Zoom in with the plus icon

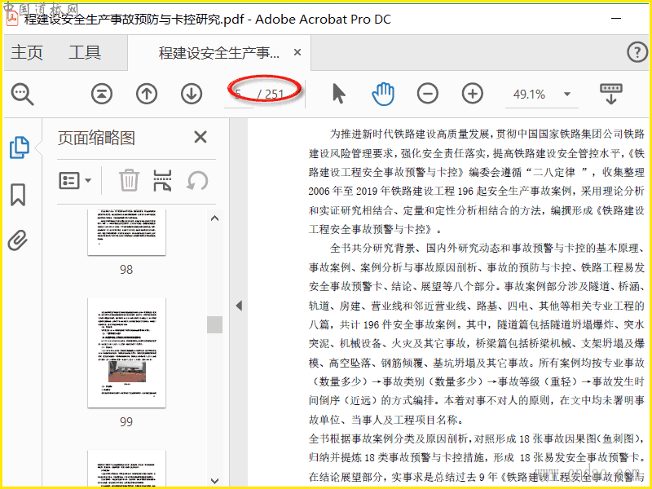pyautogui.click(x=473, y=94)
